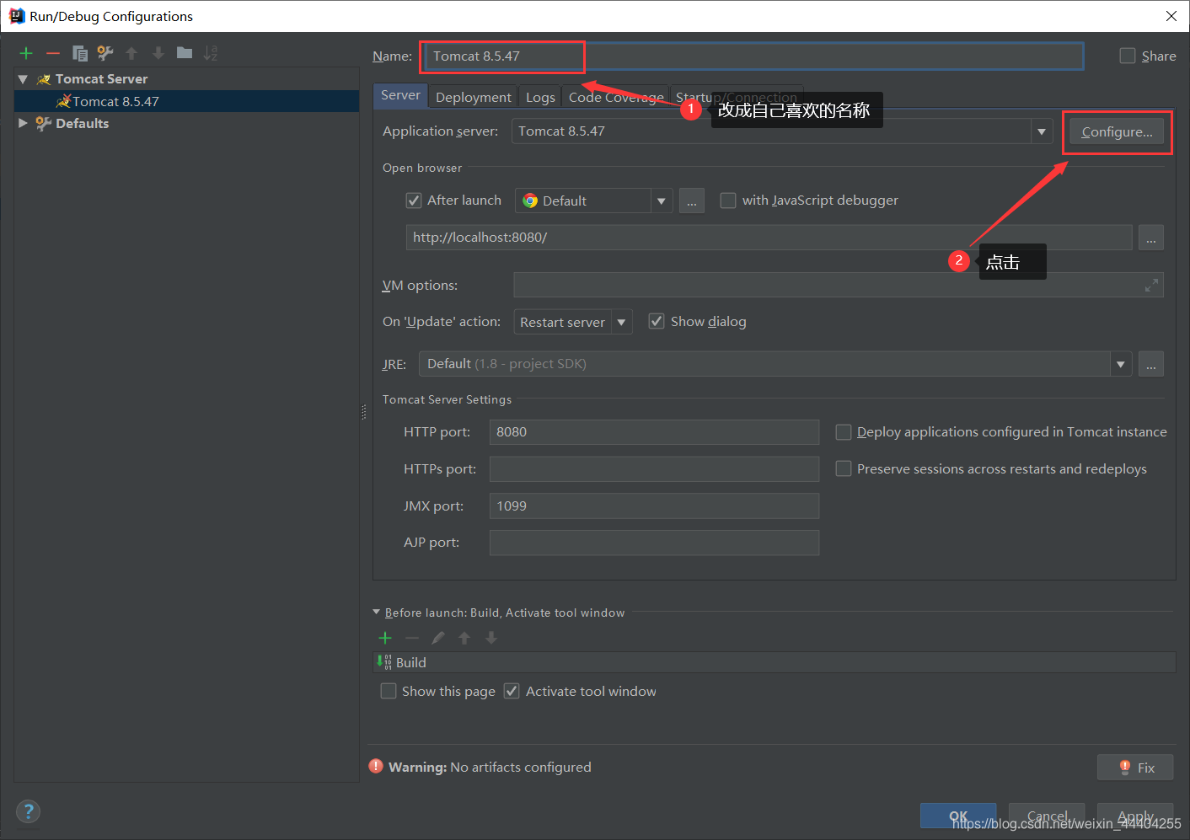Add a before-launch task with the green plus
Viewport: 1190px width, 840px height.
point(385,638)
